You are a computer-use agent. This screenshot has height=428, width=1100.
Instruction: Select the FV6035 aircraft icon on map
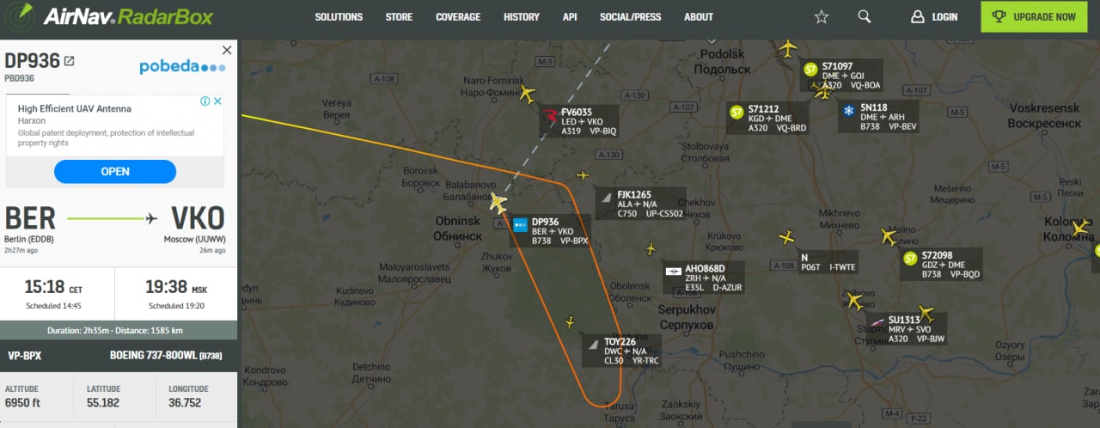527,95
